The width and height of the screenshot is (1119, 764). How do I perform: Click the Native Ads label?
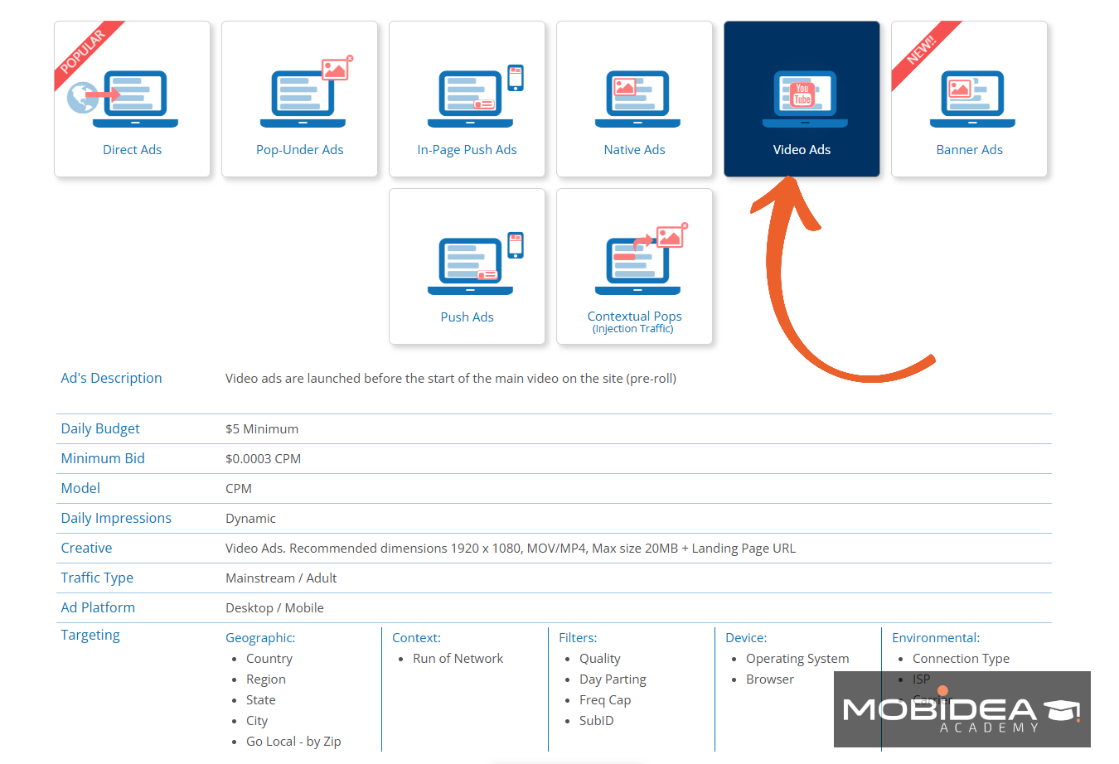point(635,150)
